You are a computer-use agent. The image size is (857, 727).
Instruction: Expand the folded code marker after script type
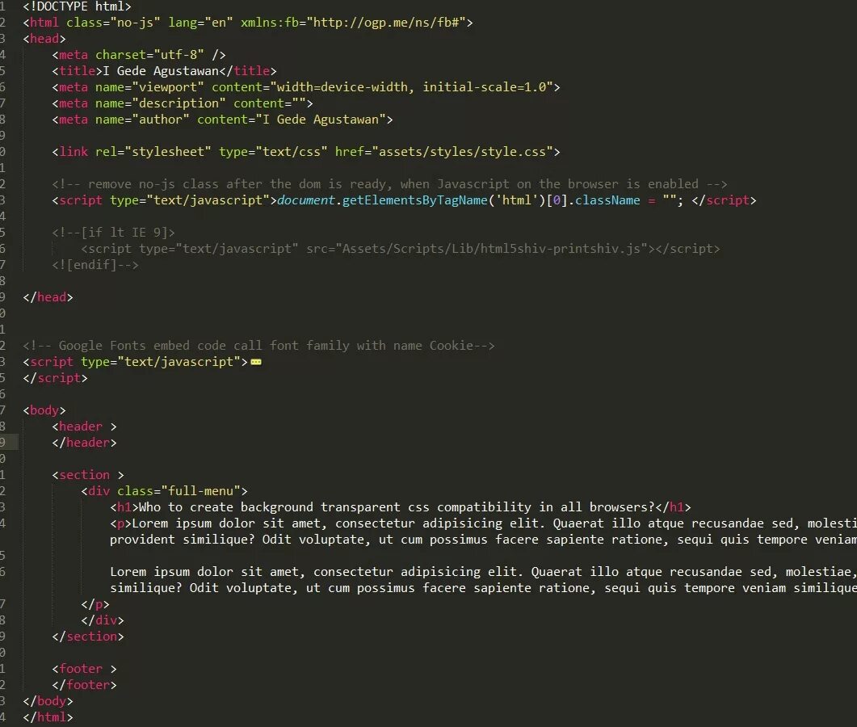[x=256, y=363]
